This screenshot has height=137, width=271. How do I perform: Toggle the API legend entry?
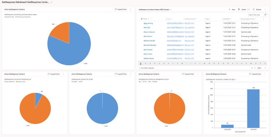pyautogui.click(x=80, y=82)
